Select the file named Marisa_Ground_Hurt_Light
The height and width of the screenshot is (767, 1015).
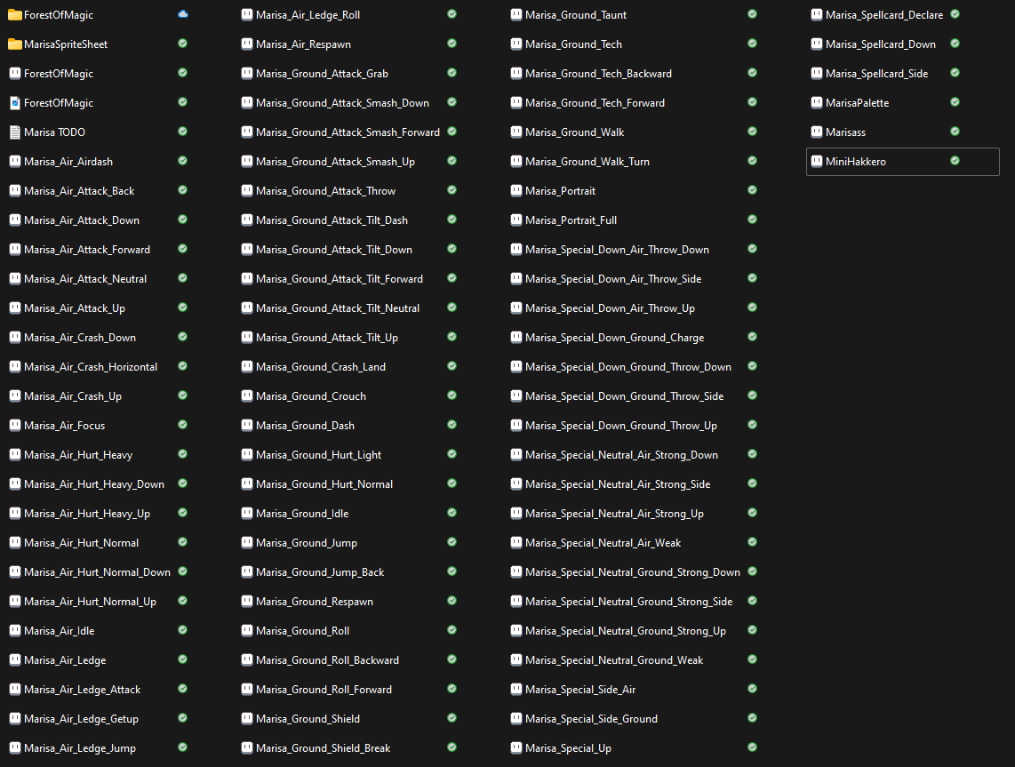(x=318, y=455)
